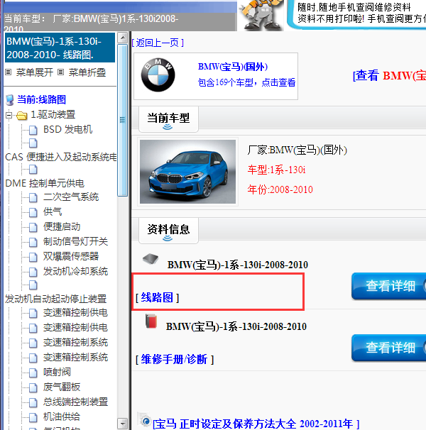This screenshot has height=430, width=426.
Task: Open 总线端控制装置 tree item
Action: pos(75,402)
